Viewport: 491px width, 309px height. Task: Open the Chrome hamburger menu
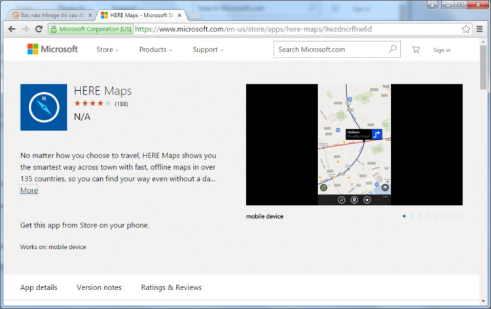(x=479, y=29)
